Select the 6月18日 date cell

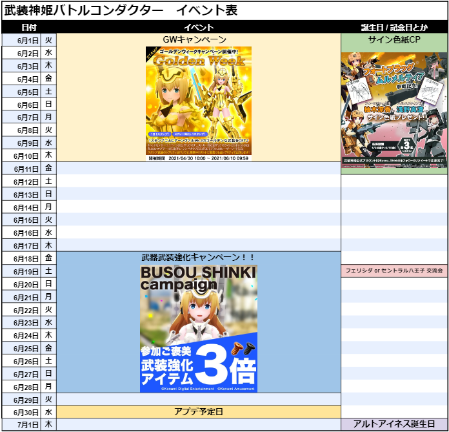coord(21,258)
